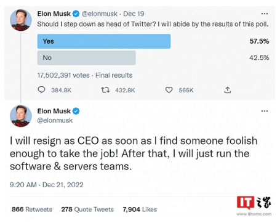
Task: Open three-dot menu on resignation tweet
Action: 265,111
